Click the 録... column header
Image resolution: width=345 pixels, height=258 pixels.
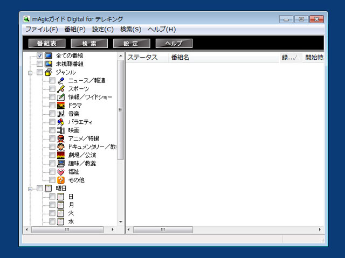[291, 58]
